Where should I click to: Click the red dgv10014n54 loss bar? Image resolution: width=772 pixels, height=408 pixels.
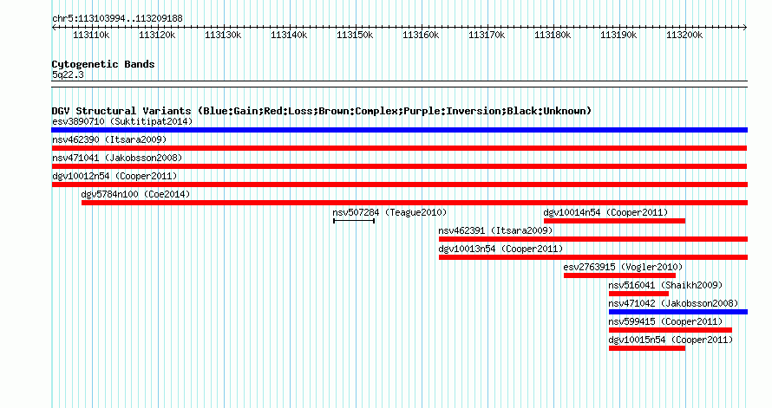[x=614, y=221]
